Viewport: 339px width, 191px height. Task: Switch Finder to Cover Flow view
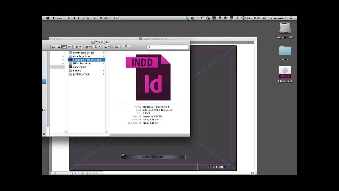click(69, 47)
